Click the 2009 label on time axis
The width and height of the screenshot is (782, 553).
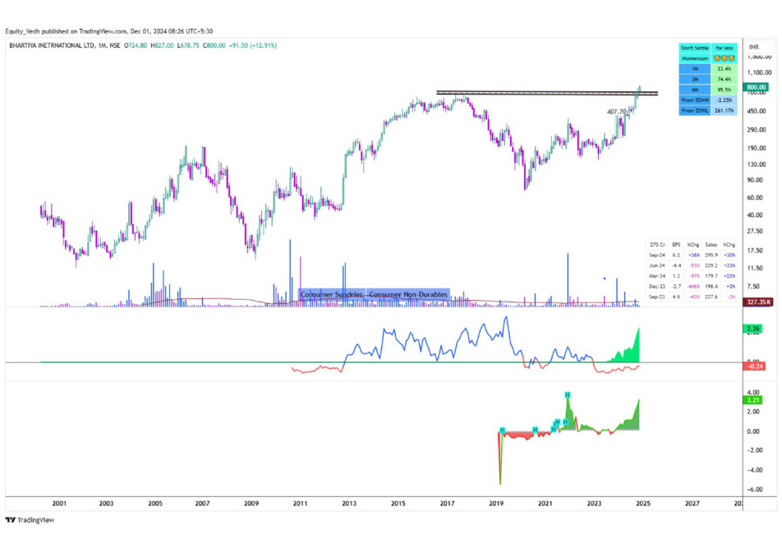(x=251, y=504)
